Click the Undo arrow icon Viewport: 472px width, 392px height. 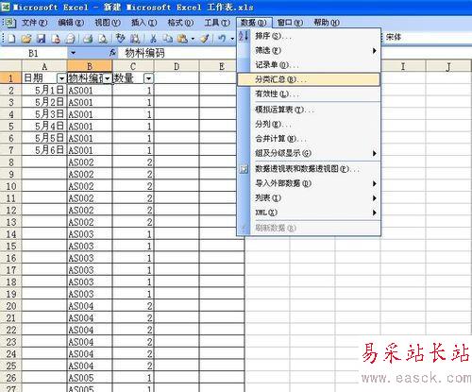pyautogui.click(x=222, y=39)
